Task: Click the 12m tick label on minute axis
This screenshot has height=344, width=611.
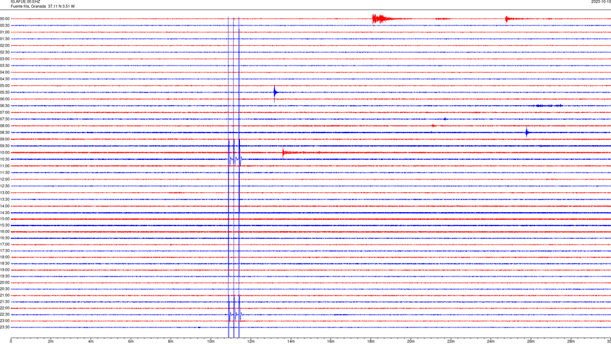Action: (251, 341)
